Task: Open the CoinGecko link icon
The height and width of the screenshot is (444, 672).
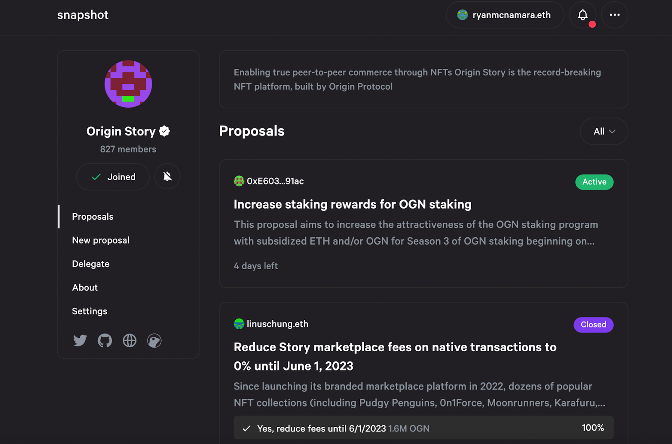Action: pyautogui.click(x=155, y=340)
